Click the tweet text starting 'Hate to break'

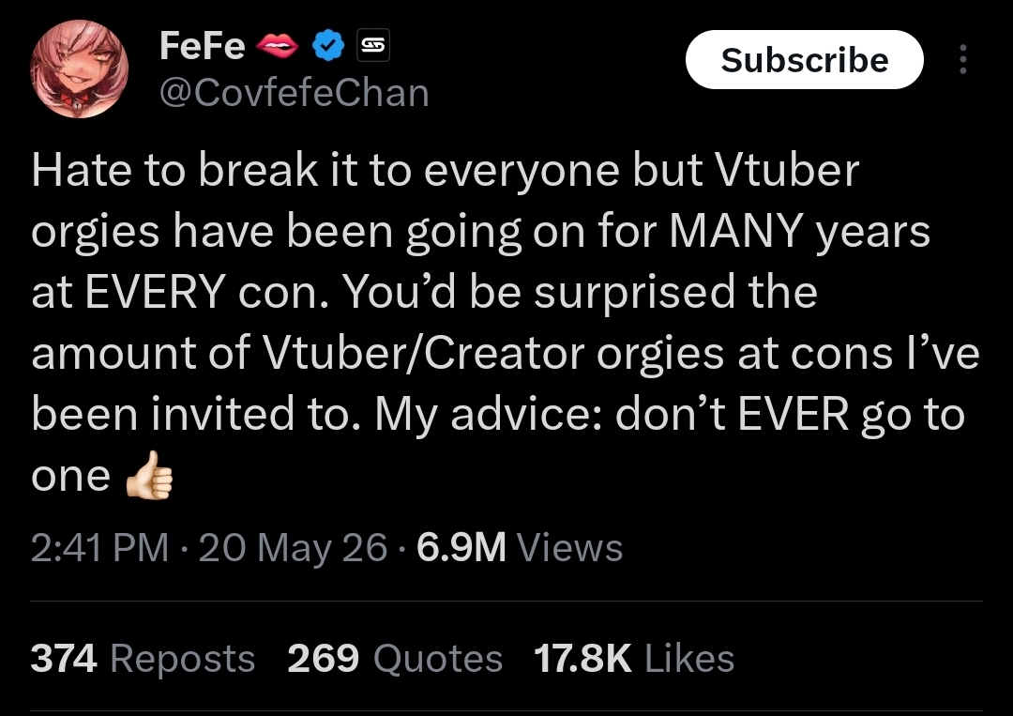pos(506,323)
